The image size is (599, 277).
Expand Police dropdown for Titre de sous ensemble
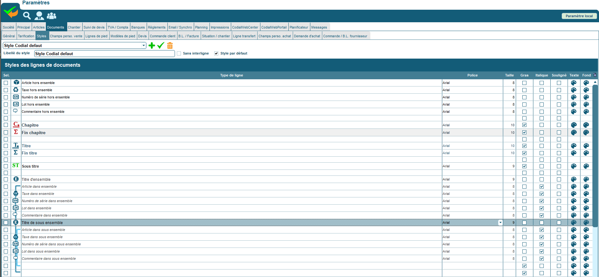point(500,223)
